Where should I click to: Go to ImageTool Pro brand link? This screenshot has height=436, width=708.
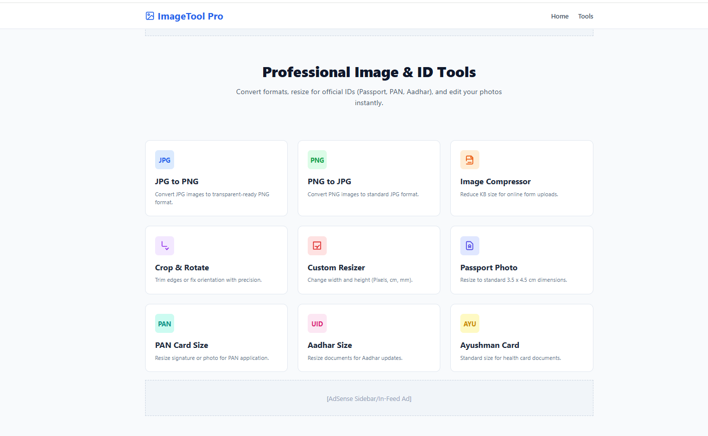[190, 17]
